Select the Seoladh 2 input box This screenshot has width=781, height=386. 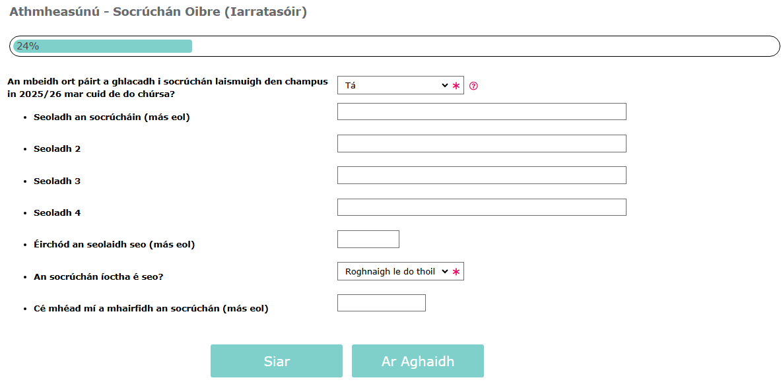pos(482,143)
